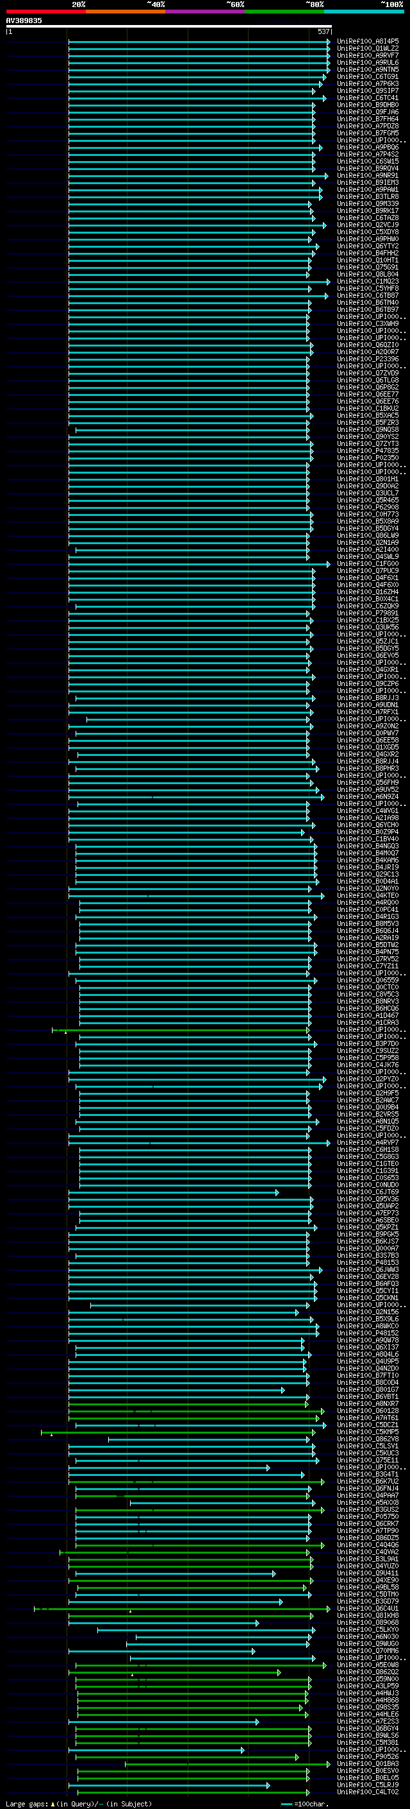Screen dimensions: 410x1809
Task: Click the red ~20% identity legend segment
Action: click(x=45, y=12)
